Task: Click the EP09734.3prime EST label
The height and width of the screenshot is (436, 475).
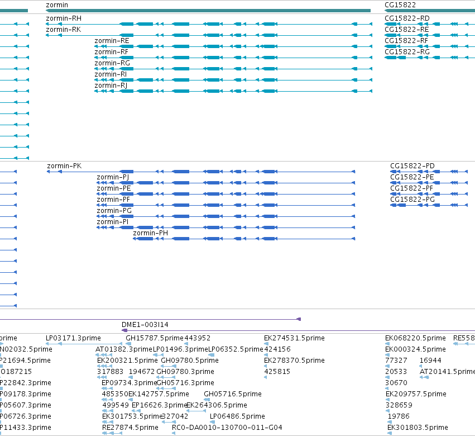Action: point(129,383)
